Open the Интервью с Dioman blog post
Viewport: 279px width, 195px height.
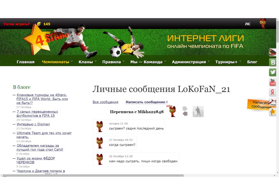(33, 124)
